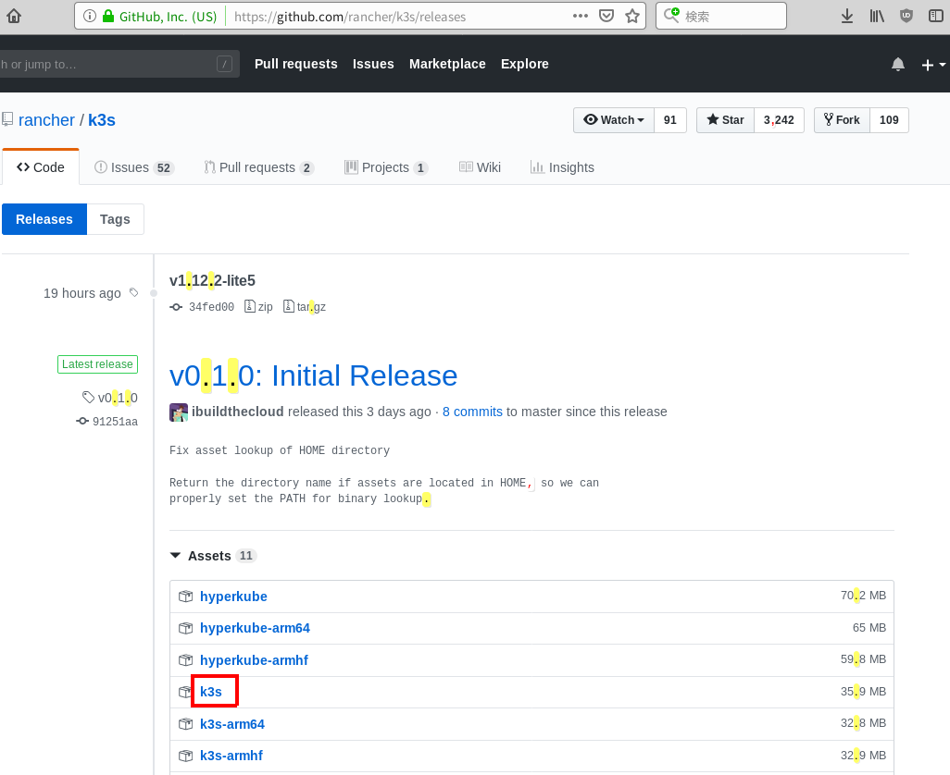Open the repository Pull requests tab

pos(258,167)
